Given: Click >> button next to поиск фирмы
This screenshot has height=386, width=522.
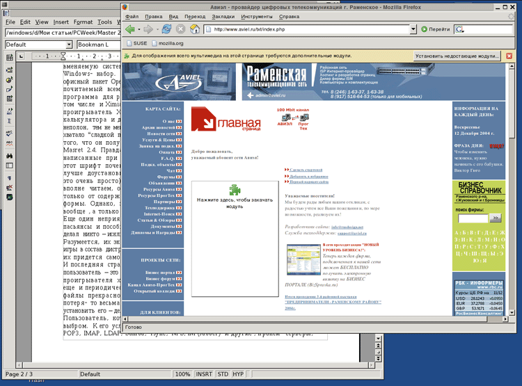Looking at the screenshot, I should (496, 218).
